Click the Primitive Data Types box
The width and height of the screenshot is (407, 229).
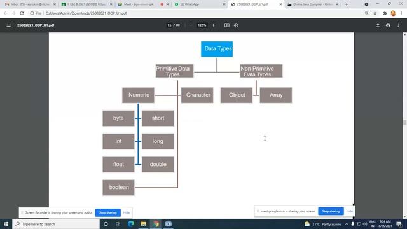tap(174, 71)
